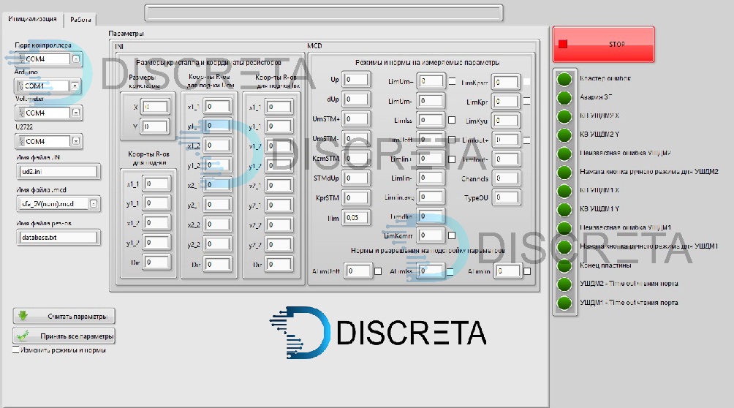
Task: Check the box next to LimKcmrr
Action: (452, 235)
